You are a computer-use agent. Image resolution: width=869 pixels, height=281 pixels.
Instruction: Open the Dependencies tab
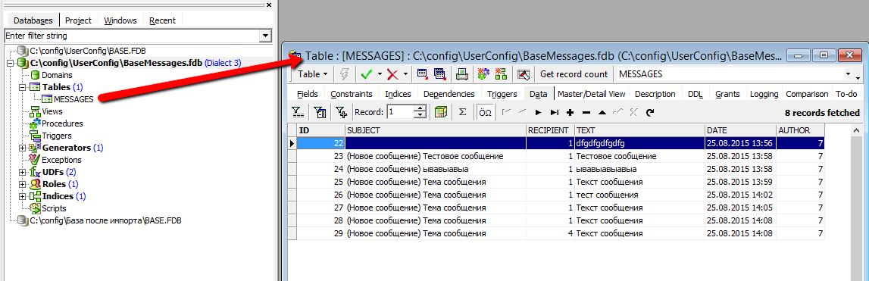coord(449,94)
